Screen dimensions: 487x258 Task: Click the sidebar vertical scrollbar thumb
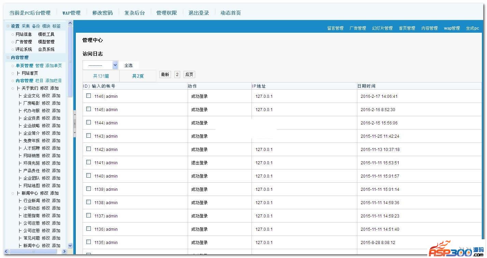70,61
